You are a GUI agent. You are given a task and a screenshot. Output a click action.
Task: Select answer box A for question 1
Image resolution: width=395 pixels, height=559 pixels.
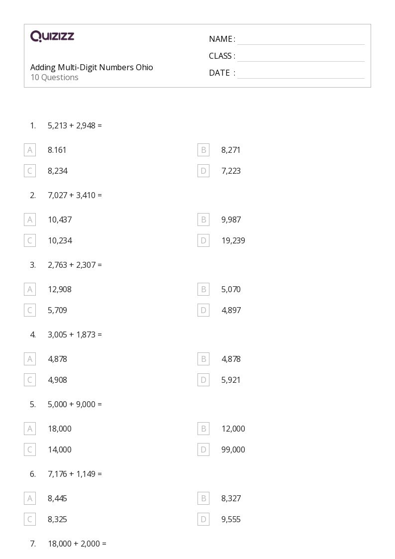tap(30, 150)
